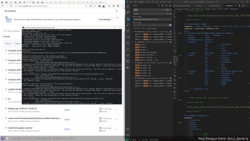Click the remote indicator in VS Code status bar
The width and height of the screenshot is (250, 141).
click(x=127, y=140)
